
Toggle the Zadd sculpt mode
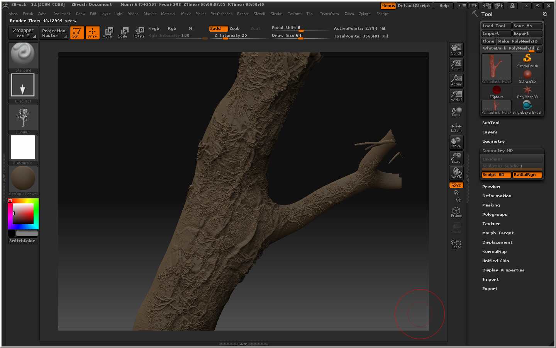(x=218, y=28)
